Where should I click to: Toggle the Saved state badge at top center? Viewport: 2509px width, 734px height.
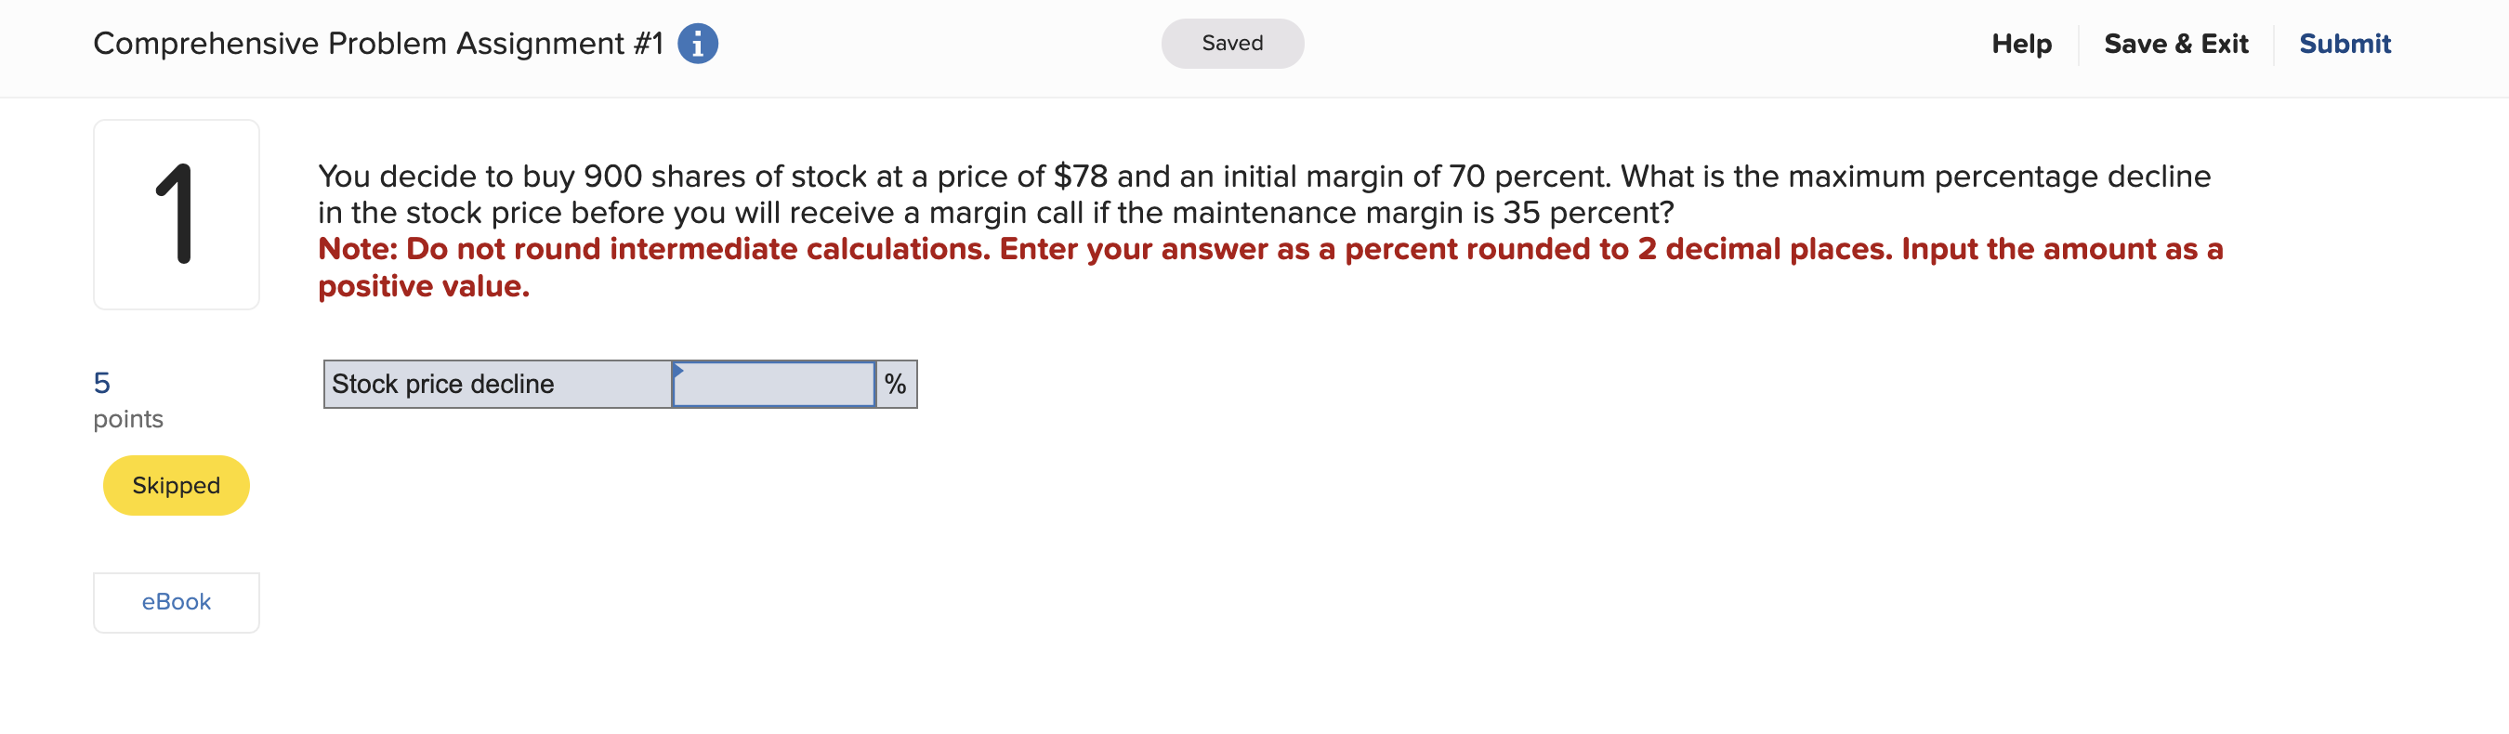(1232, 43)
